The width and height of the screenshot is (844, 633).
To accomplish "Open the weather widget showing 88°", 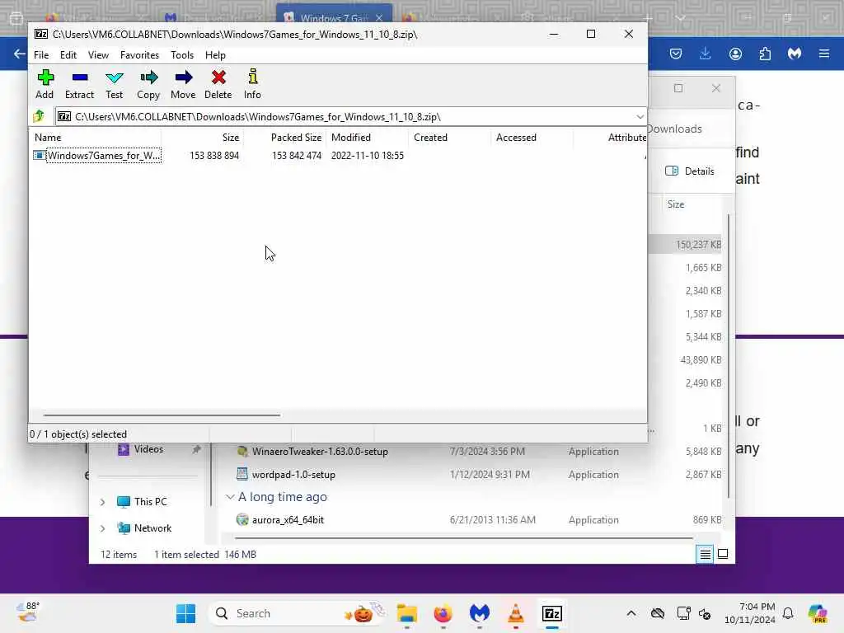I will 28,612.
